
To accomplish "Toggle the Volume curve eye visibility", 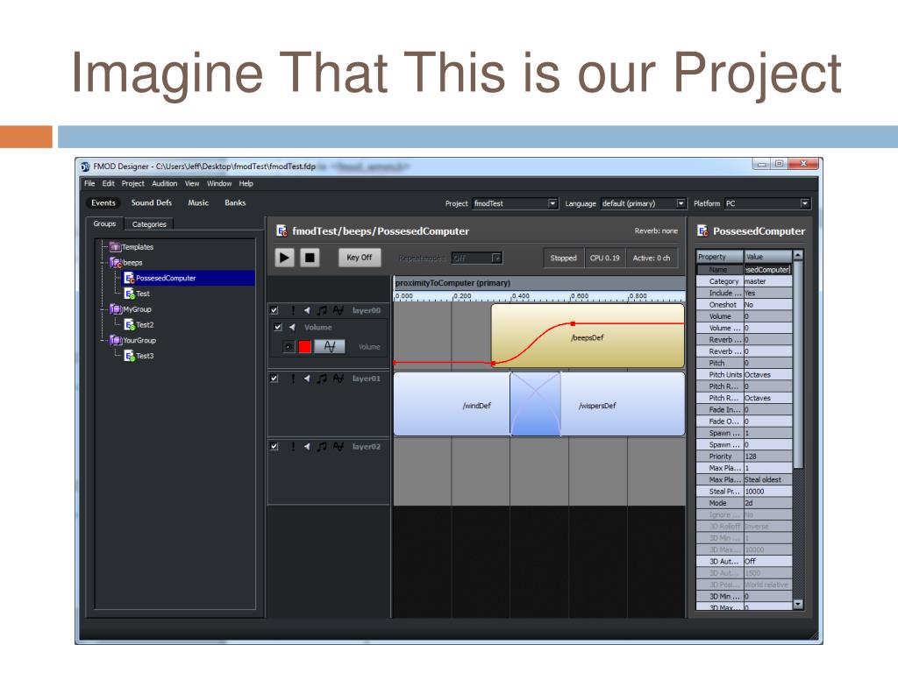I will click(x=289, y=346).
